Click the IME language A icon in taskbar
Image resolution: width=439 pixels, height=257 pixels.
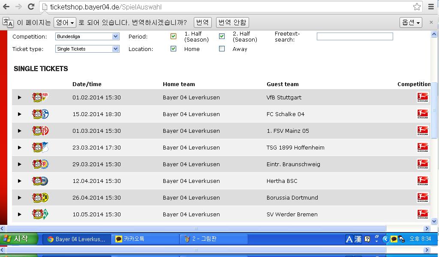tap(349, 239)
